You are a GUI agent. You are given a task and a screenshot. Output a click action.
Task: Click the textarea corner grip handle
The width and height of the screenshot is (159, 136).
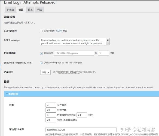[108, 44]
